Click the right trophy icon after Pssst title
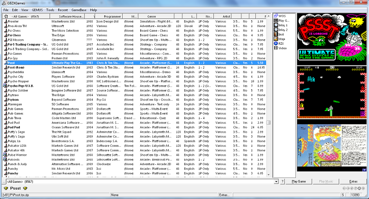369x199 pixels. point(25,189)
